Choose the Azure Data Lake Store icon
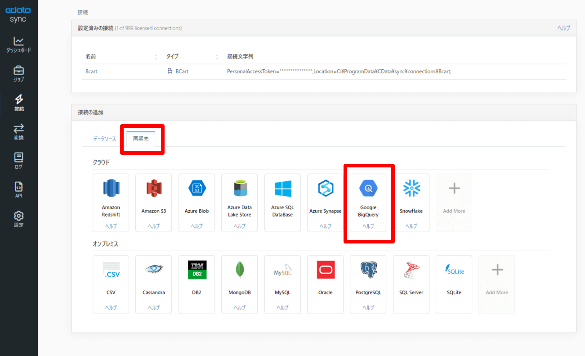Image resolution: width=585 pixels, height=356 pixels. coord(240,188)
